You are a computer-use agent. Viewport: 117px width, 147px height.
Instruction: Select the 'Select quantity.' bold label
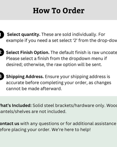[x=24, y=34]
